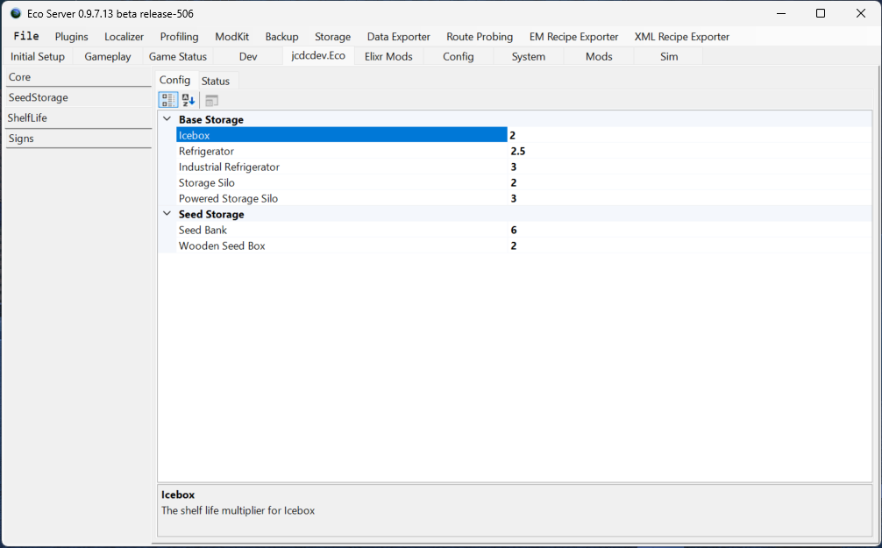Image resolution: width=882 pixels, height=548 pixels.
Task: Edit the Refrigerator value 2.5
Action: 690,151
